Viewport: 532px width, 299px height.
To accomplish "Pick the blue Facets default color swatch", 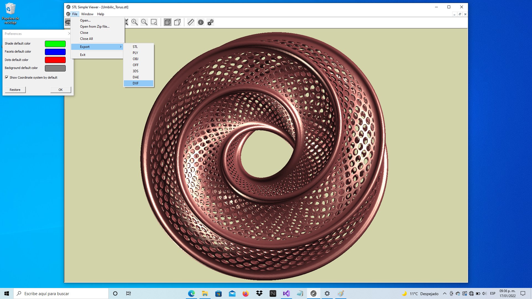I will [55, 52].
